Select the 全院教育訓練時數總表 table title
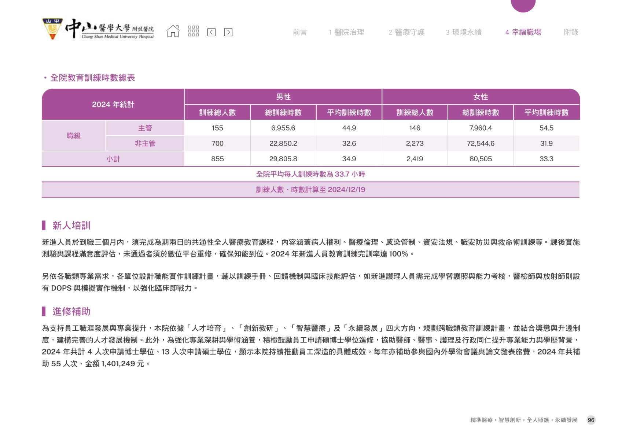 pos(92,78)
